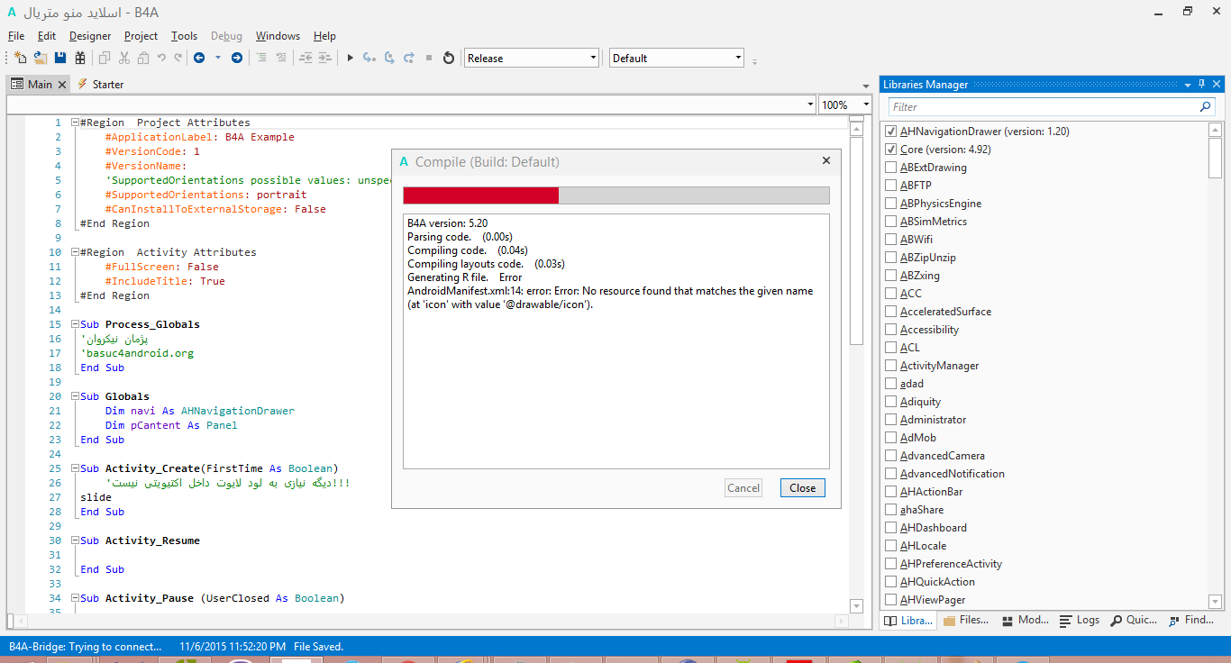Image resolution: width=1231 pixels, height=663 pixels.
Task: Navigate backward with the blue left arrow
Action: (199, 58)
